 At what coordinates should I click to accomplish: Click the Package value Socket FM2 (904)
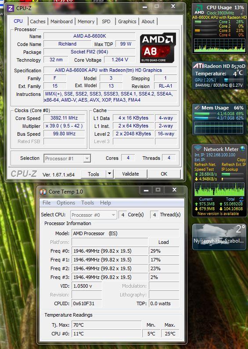pyautogui.click(x=90, y=52)
